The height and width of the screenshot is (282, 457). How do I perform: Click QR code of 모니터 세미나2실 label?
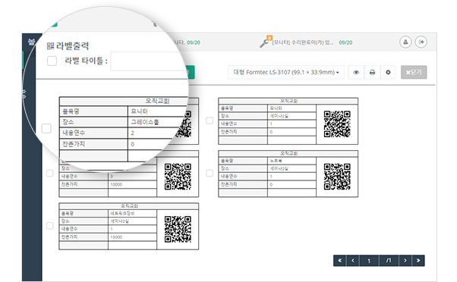coord(337,124)
